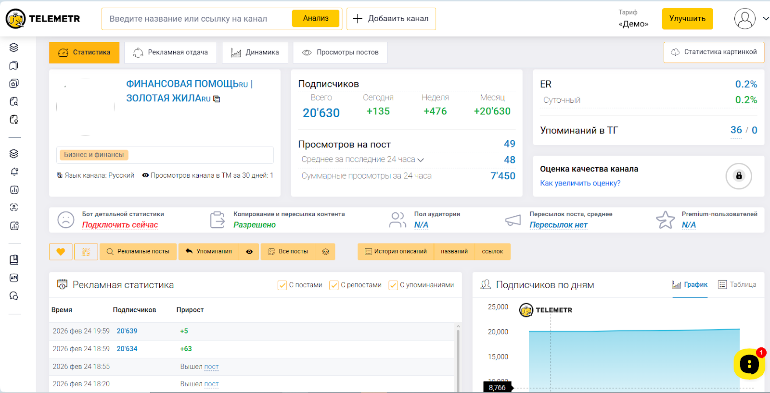Uncheck the С репостами checkbox
The image size is (770, 393).
334,285
